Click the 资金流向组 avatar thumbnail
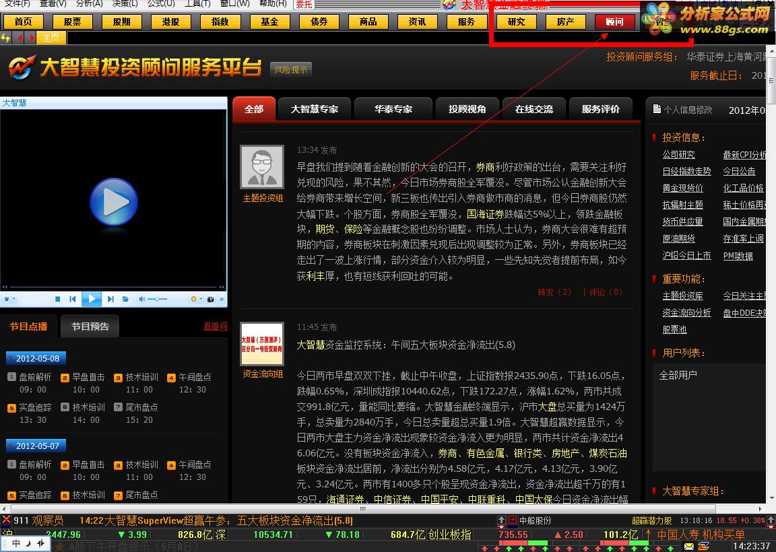Screen dimensions: 776x552 [x=262, y=344]
